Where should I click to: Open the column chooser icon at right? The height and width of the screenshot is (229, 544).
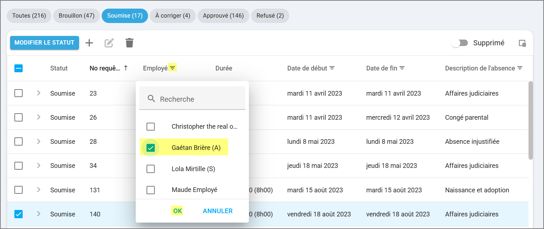coord(522,43)
